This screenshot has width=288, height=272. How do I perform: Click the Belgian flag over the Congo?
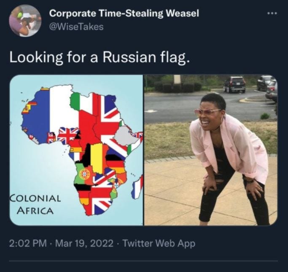[97, 158]
